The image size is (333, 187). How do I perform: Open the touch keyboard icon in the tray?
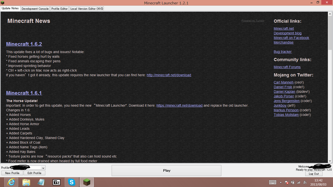[x=273, y=182]
